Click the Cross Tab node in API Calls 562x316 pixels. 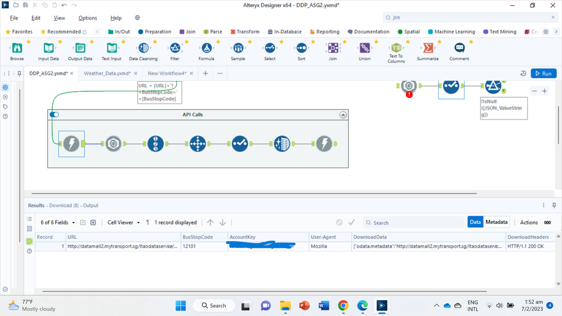click(198, 144)
